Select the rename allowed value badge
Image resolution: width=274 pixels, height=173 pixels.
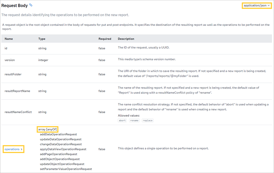pyautogui.click(x=134, y=120)
